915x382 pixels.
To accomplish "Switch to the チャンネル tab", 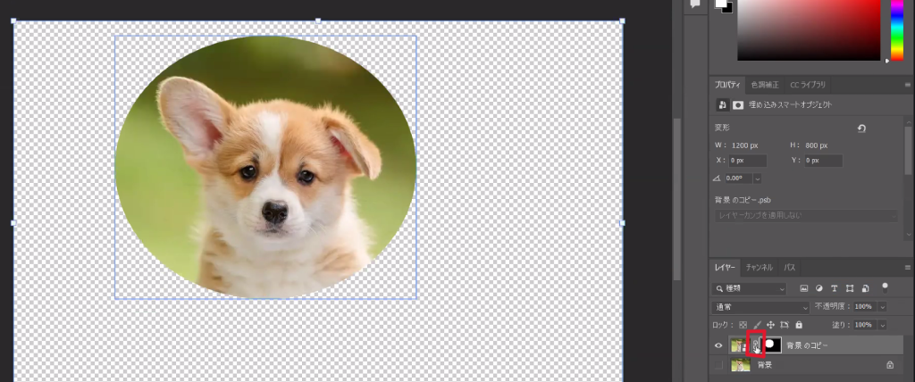I will [x=760, y=268].
